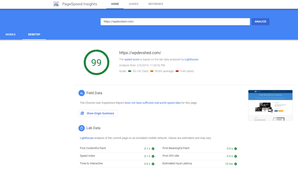
Task: Click the green check beside First Meaningful Paint
Action: [x=235, y=149]
